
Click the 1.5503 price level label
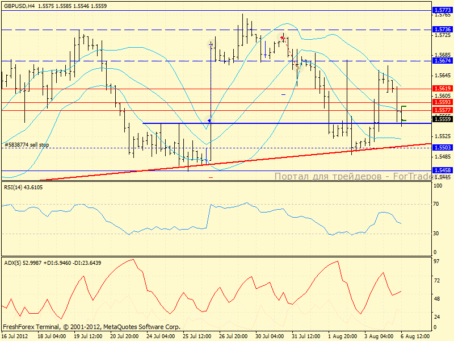443,148
